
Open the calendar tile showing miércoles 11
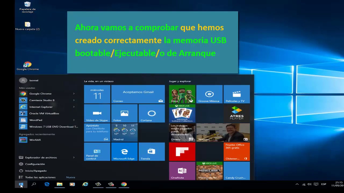[97, 94]
